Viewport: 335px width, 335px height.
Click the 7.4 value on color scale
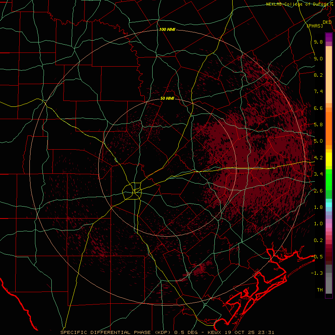318,92
